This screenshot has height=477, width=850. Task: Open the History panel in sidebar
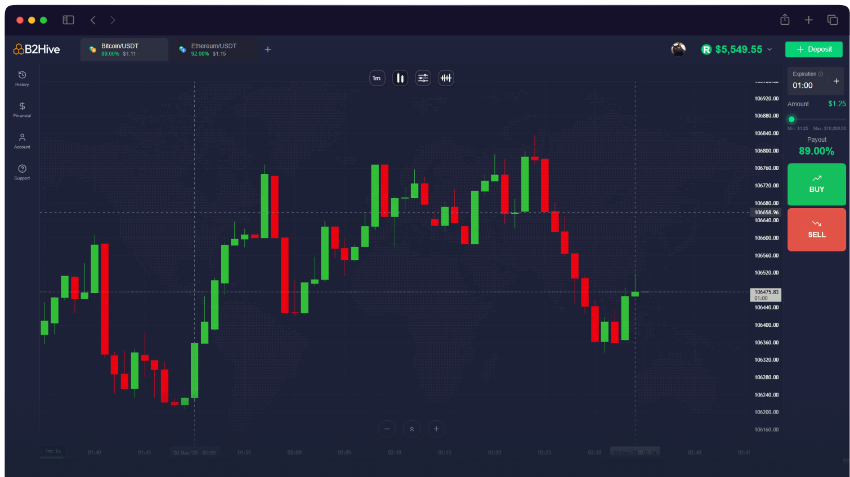[22, 78]
